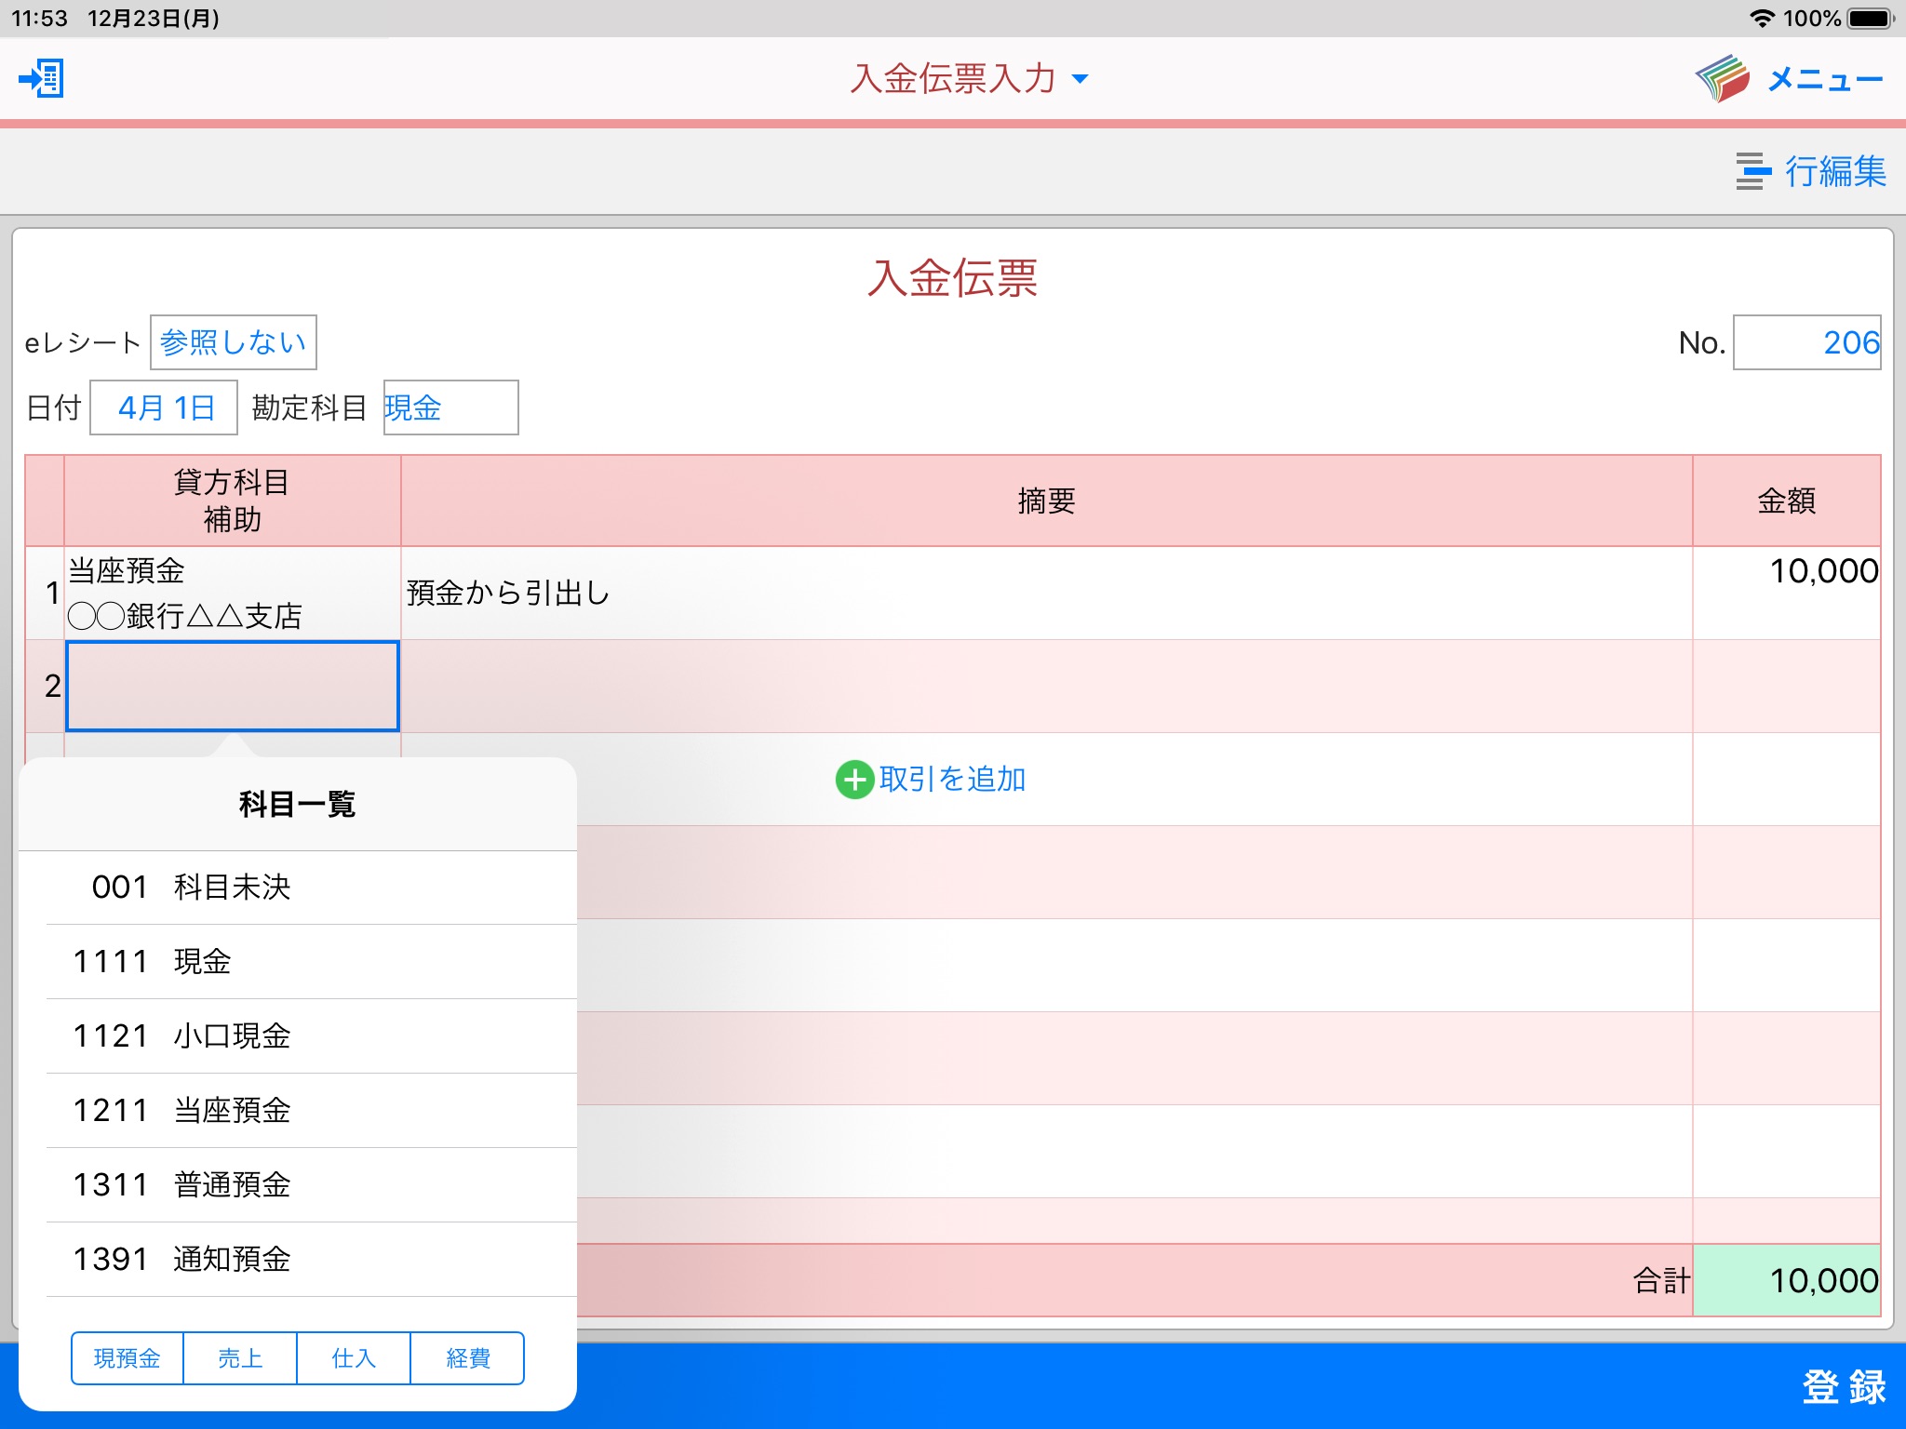Screen dimensions: 1906x1429
Task: Tap the row 2 summary cell
Action: coord(1046,686)
